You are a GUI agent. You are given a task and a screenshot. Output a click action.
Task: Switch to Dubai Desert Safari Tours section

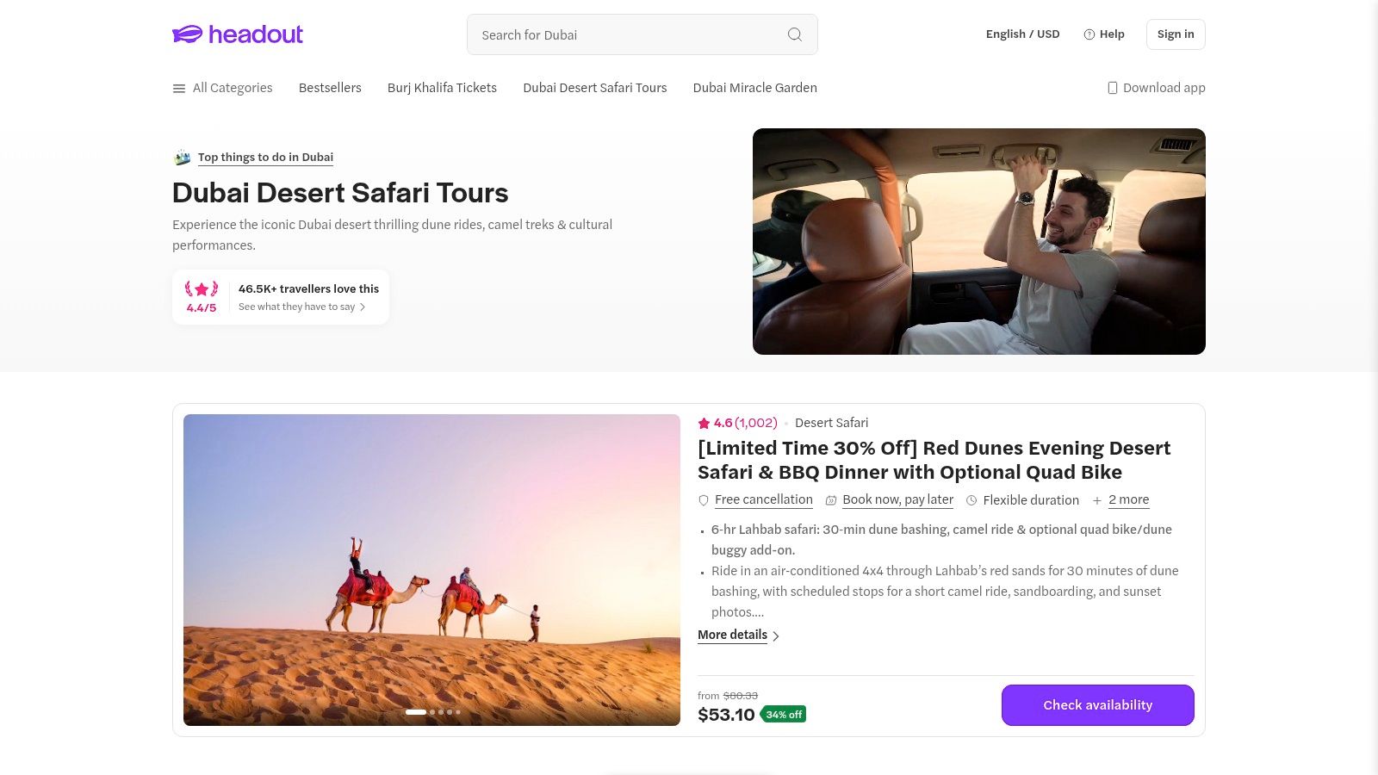click(594, 87)
